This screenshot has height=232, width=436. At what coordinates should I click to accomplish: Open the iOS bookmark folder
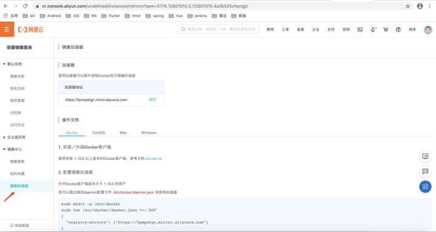[x=73, y=16]
